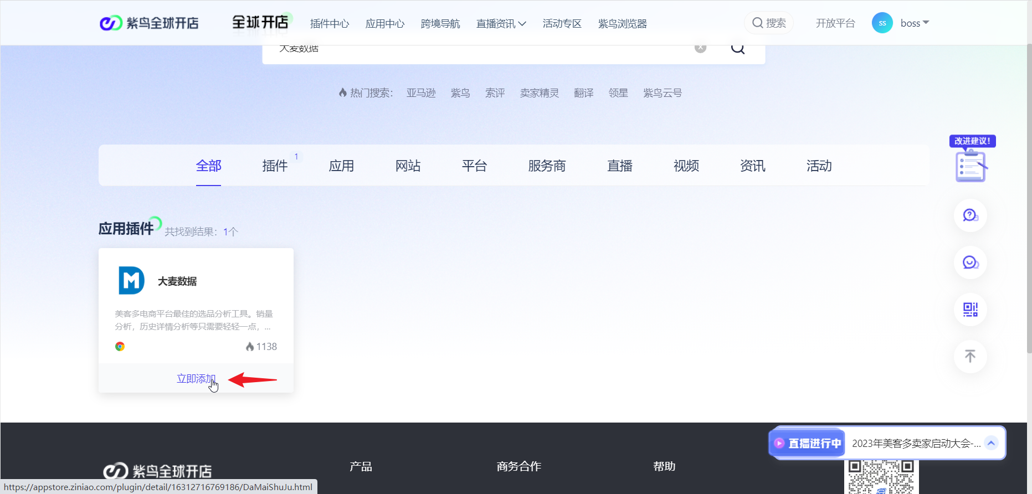Clear the search box with the X icon

coord(701,48)
